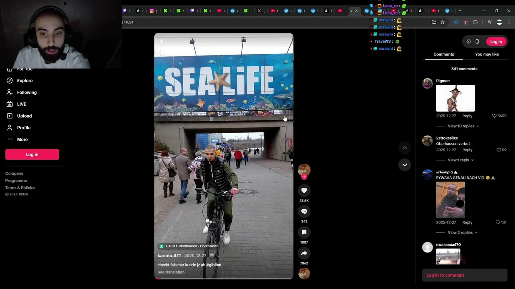The height and width of the screenshot is (289, 515).
Task: Click the Upload plus-square icon
Action: (10, 116)
